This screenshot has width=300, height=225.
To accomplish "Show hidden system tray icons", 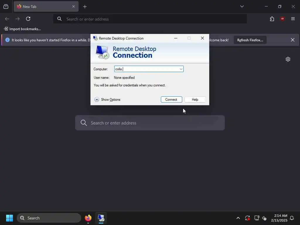I will (238, 218).
